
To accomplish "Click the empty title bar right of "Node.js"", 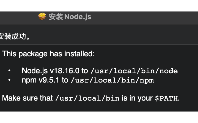I will 145,18.
